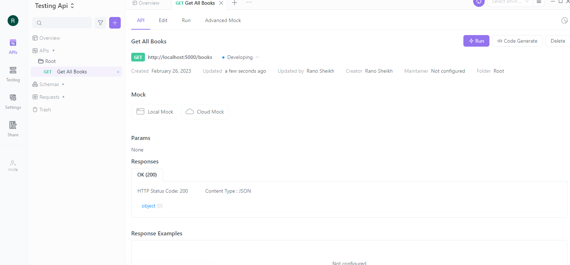Image resolution: width=570 pixels, height=265 pixels.
Task: Switch to the Edit tab
Action: click(x=163, y=20)
